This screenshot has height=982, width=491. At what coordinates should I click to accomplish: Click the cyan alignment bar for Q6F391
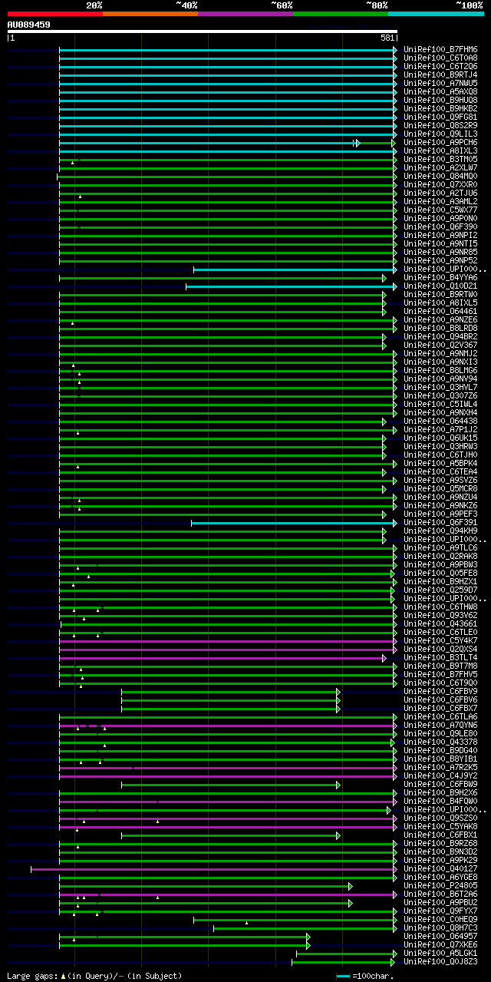(x=294, y=523)
